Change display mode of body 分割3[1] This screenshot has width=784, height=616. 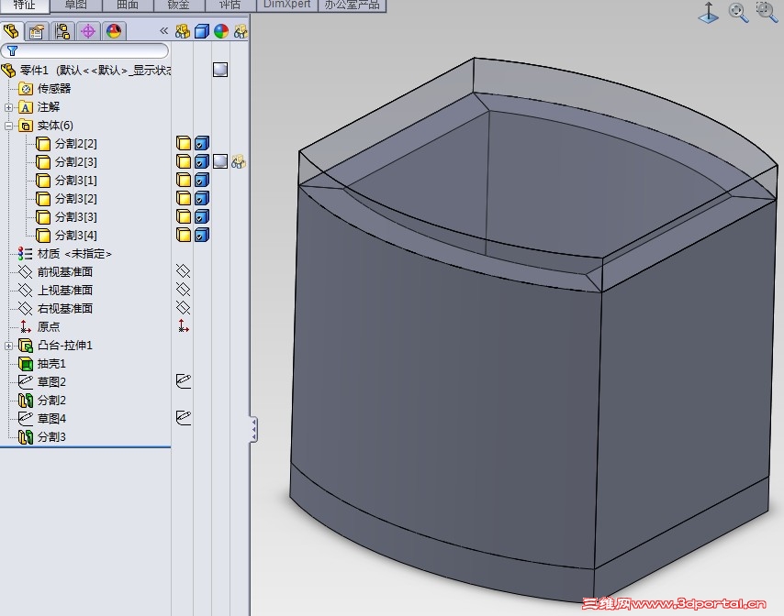click(x=201, y=180)
